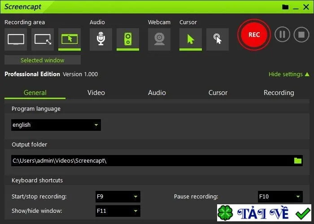The image size is (314, 224).
Task: Switch to the Video settings tab
Action: pyautogui.click(x=96, y=93)
